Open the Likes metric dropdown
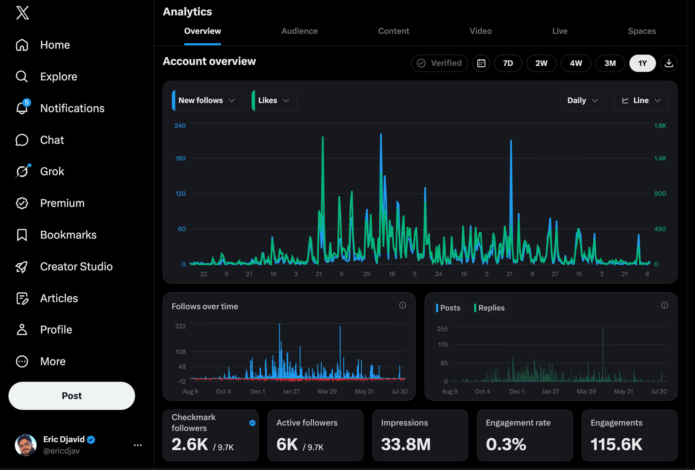Screen dimensions: 695x470 pyautogui.click(x=274, y=100)
